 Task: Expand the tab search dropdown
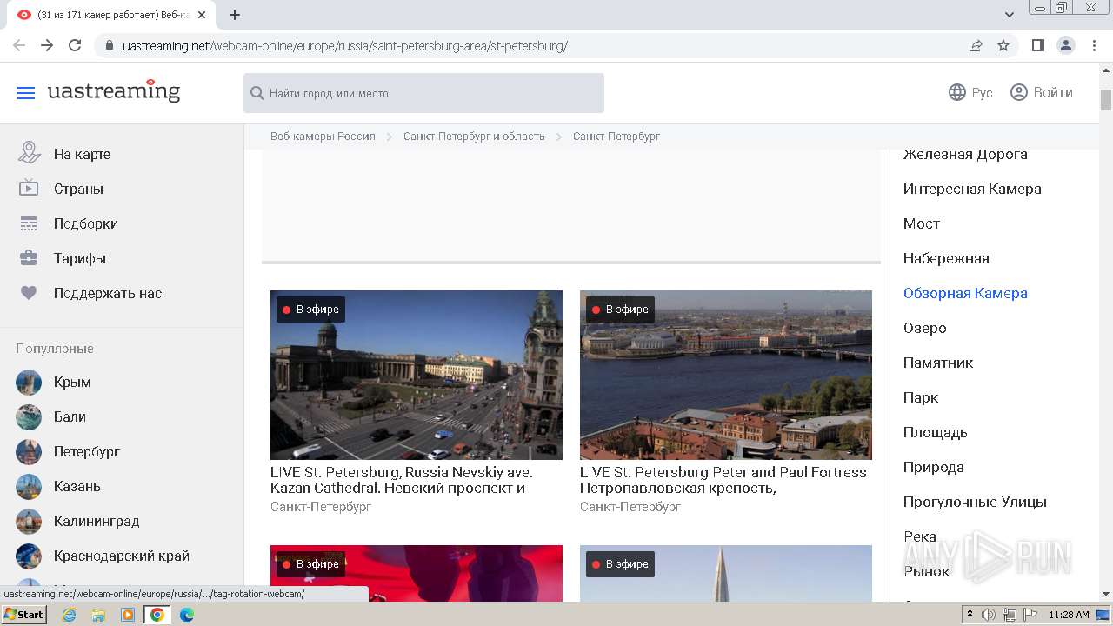pyautogui.click(x=1010, y=15)
